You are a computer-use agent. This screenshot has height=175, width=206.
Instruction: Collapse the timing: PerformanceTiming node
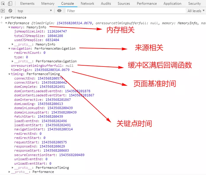tap(9, 74)
